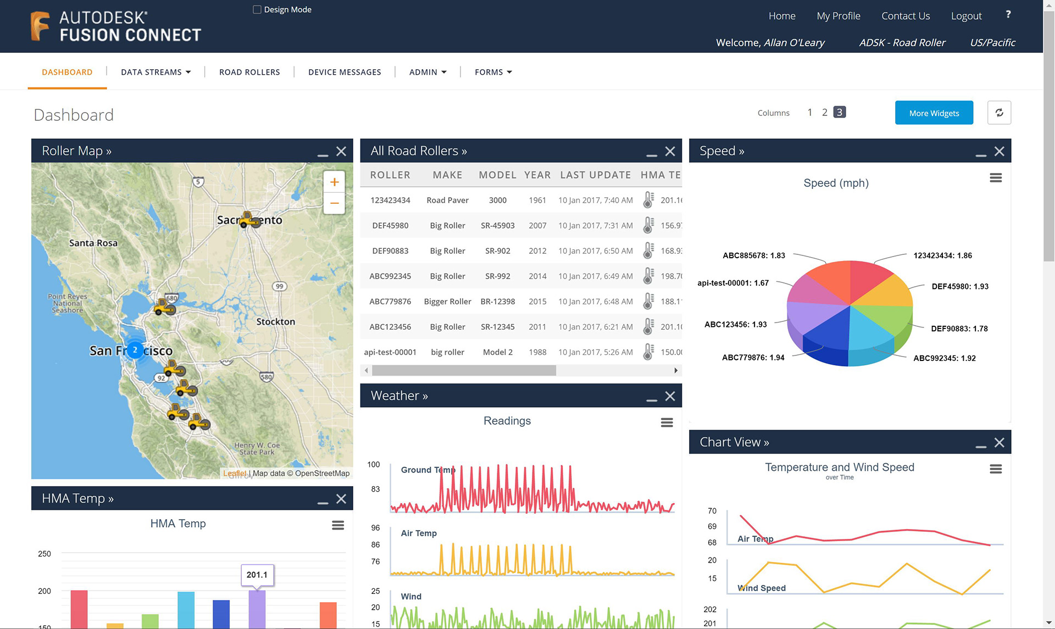The width and height of the screenshot is (1055, 629).
Task: Zoom in on the Roller Map
Action: tap(334, 182)
